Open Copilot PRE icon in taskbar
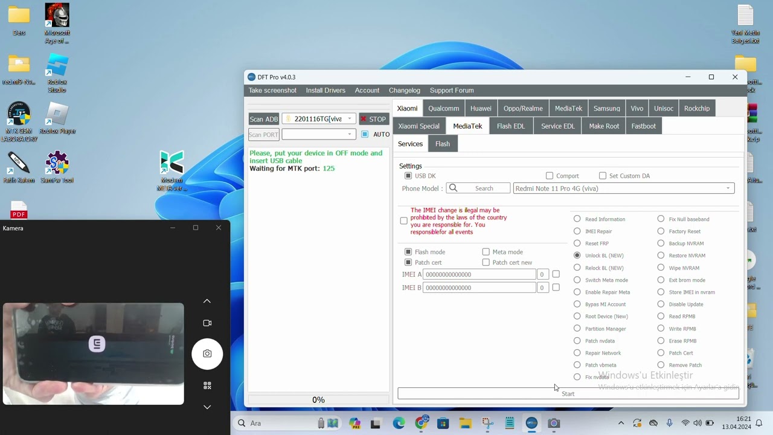The image size is (773, 435). click(x=354, y=424)
